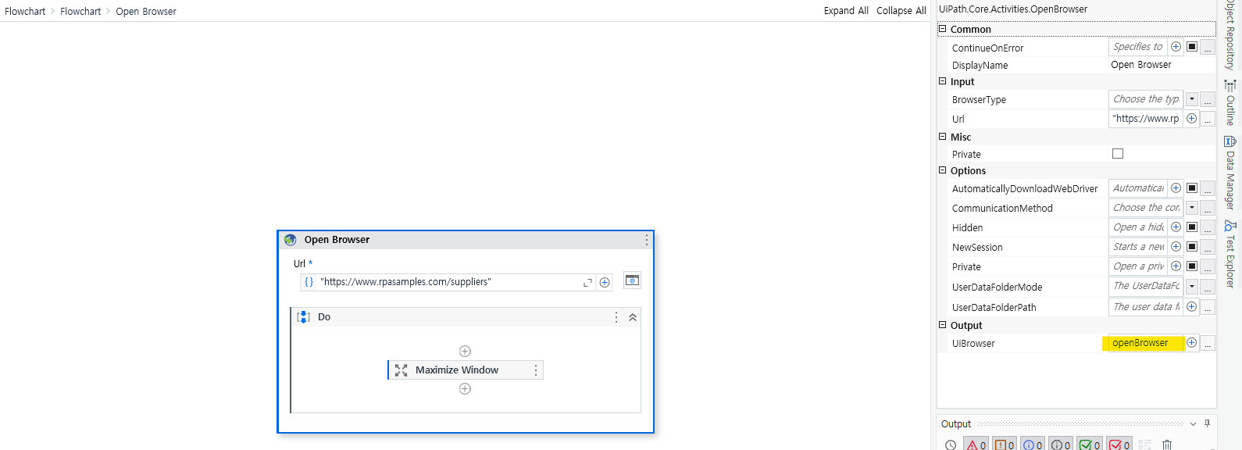This screenshot has height=450, width=1242.
Task: Toggle the ContinueOnError square checkbox
Action: point(1192,47)
